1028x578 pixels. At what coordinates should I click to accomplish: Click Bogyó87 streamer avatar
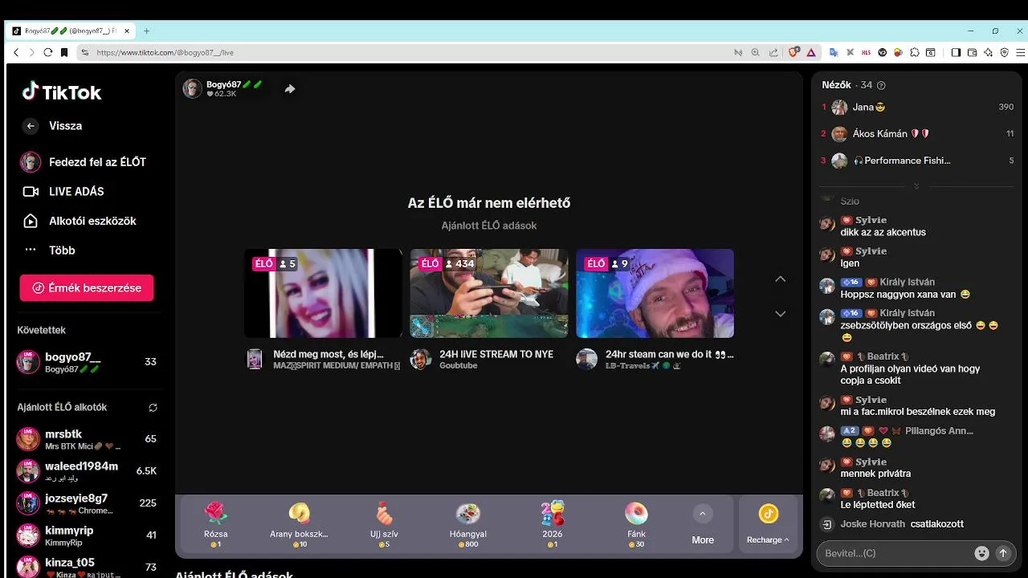pos(193,88)
